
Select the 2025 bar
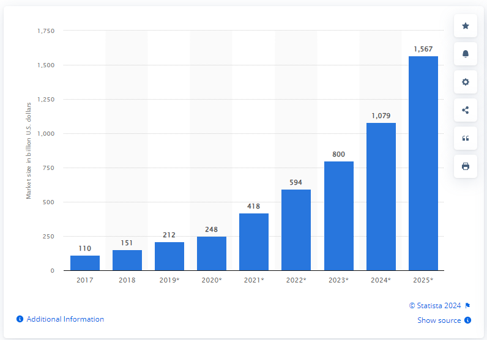(x=423, y=163)
